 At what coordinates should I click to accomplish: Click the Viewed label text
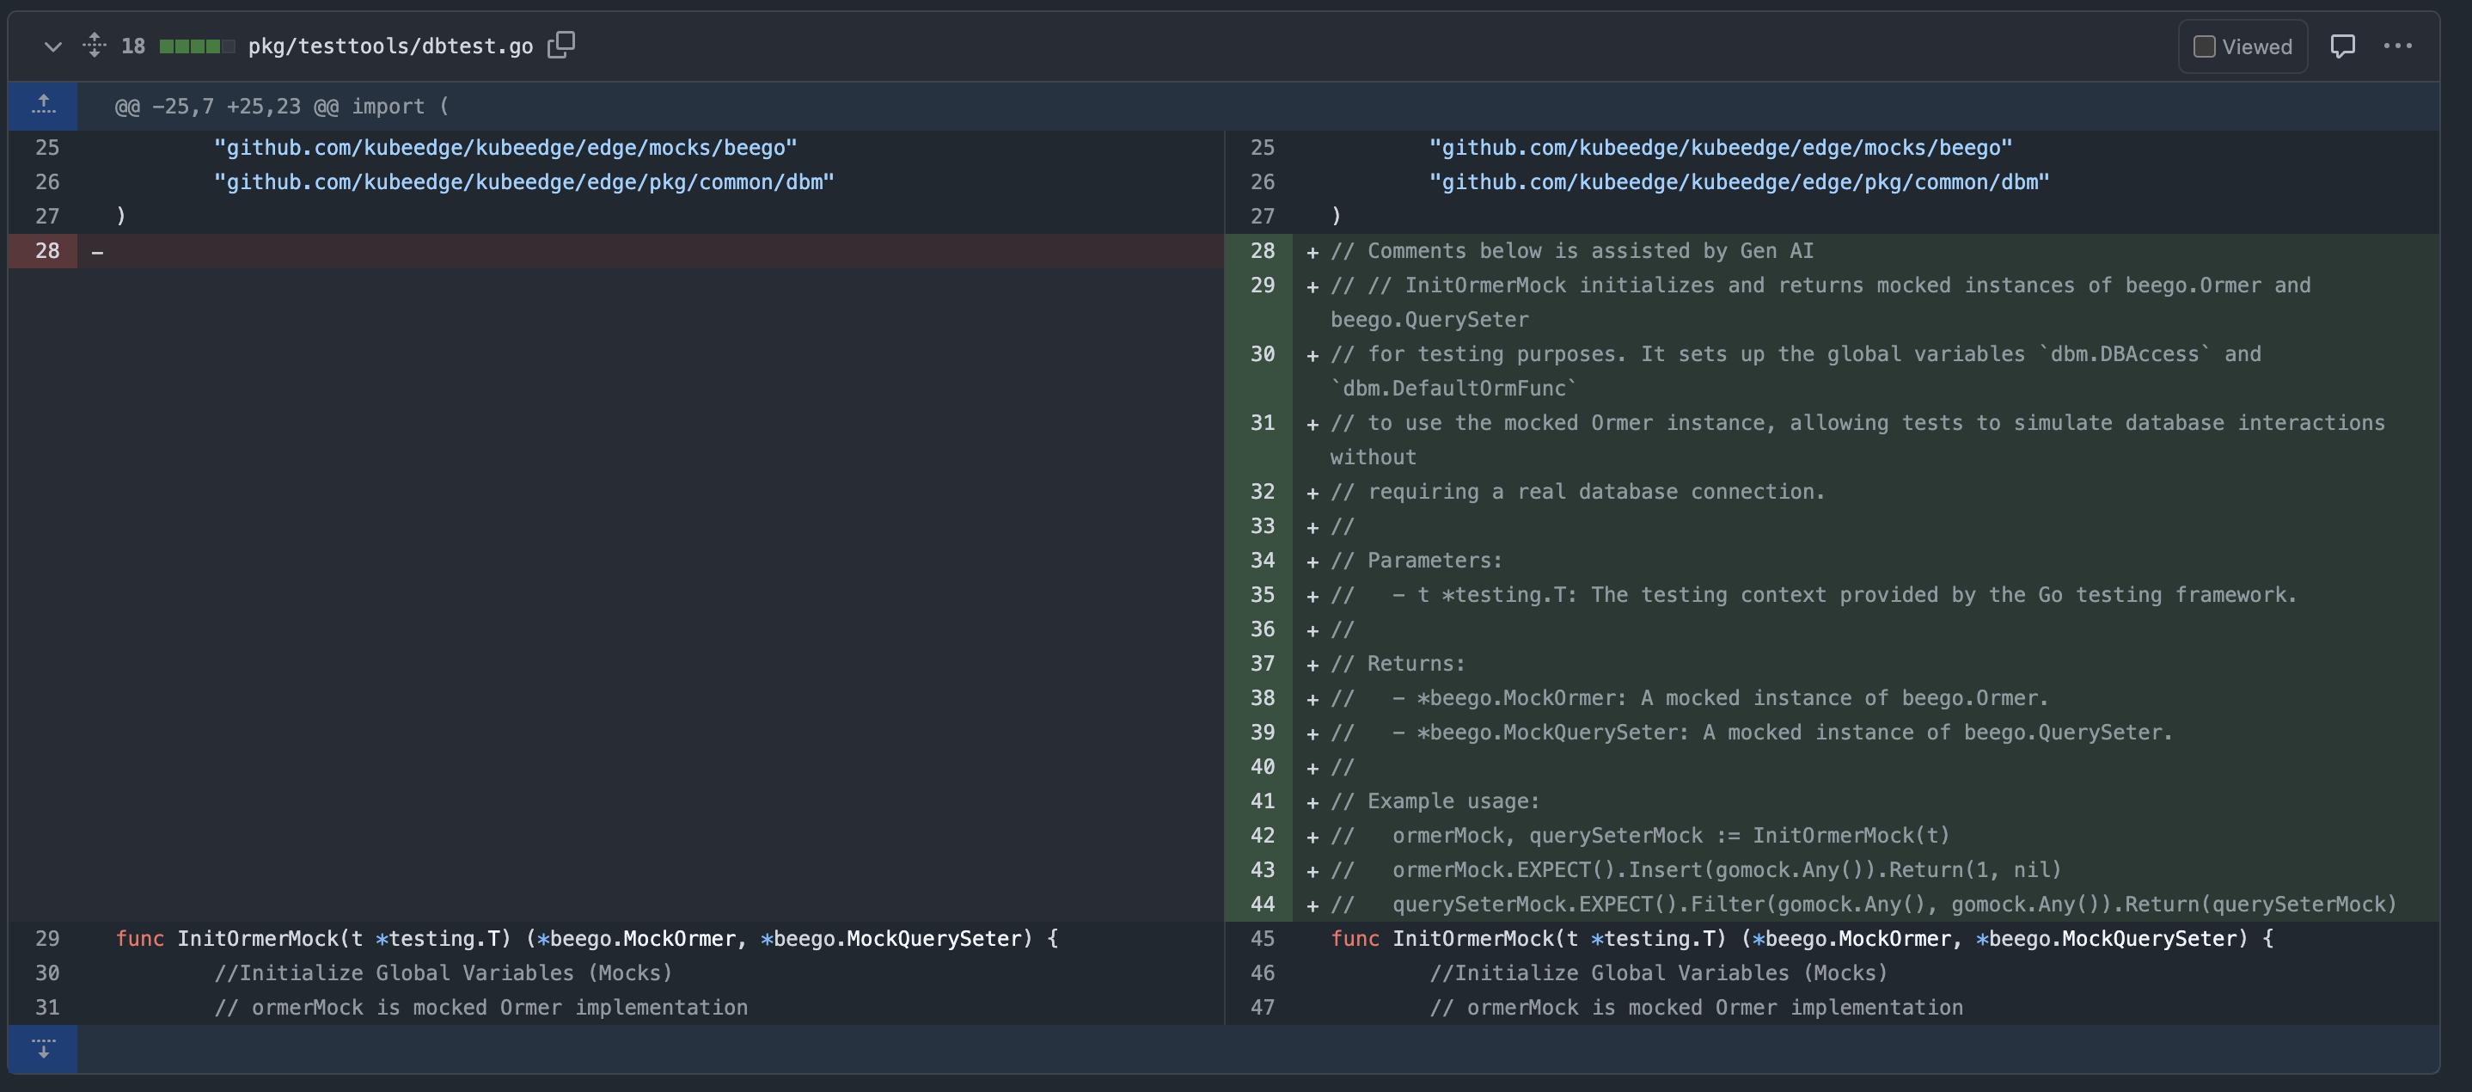2256,46
